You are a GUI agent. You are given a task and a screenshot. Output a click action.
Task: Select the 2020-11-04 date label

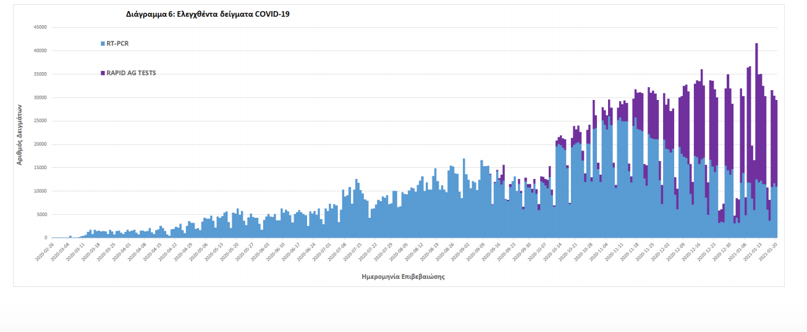click(599, 252)
